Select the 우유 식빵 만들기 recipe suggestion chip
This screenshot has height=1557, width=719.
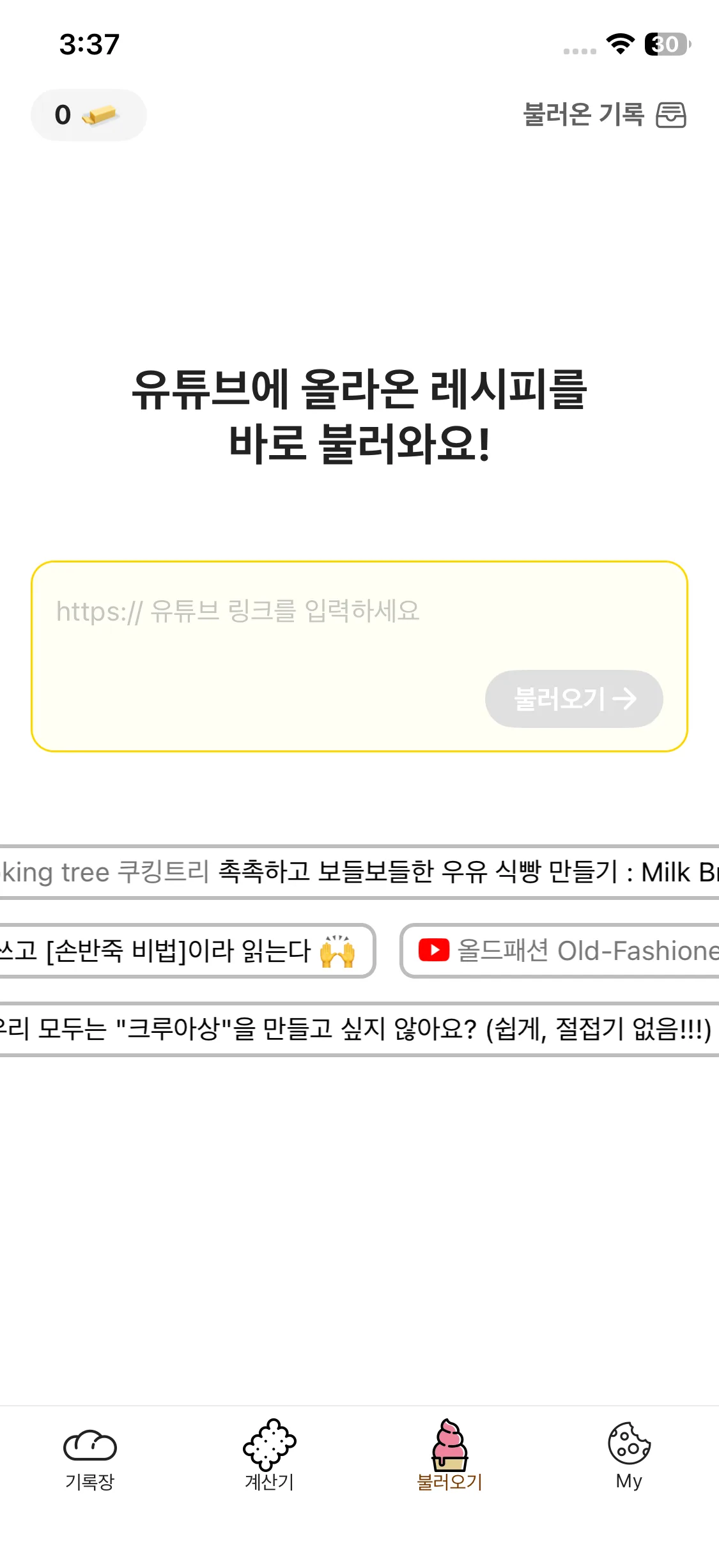(x=359, y=871)
